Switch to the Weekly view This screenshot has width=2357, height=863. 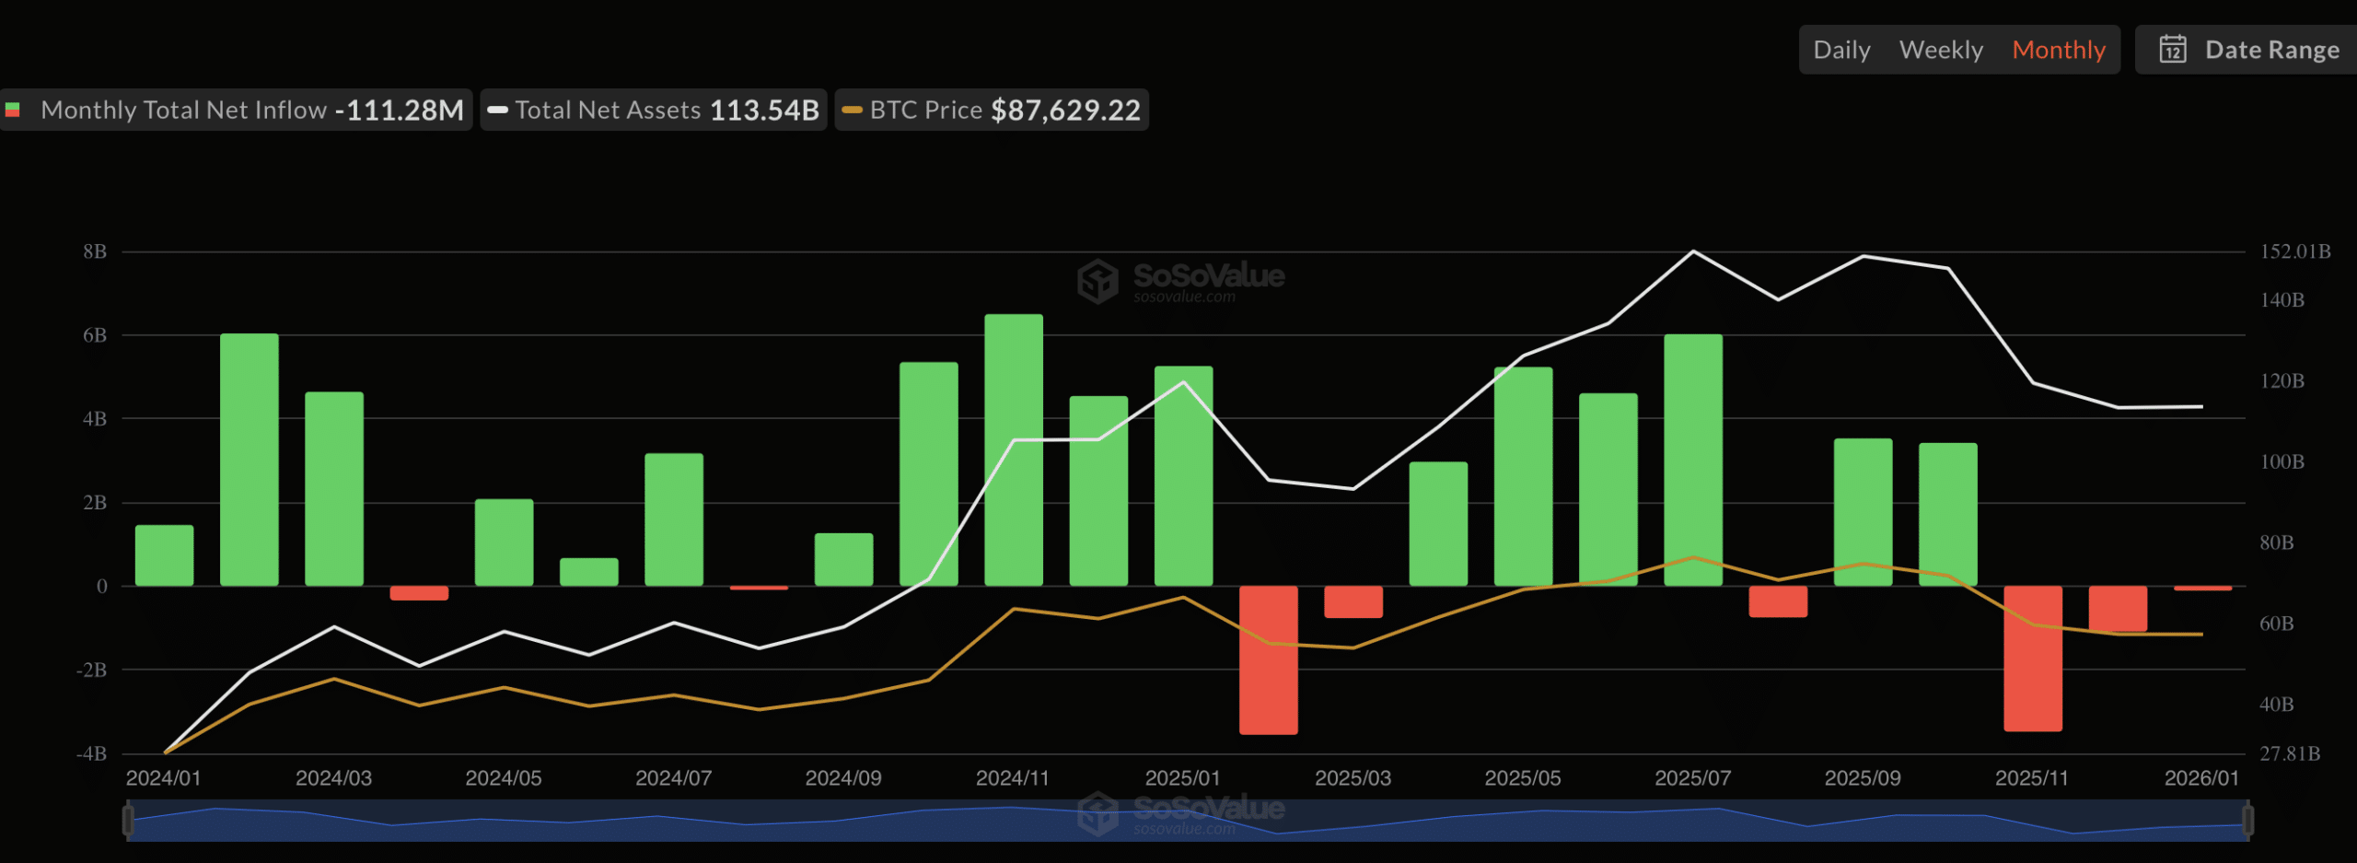click(1941, 50)
